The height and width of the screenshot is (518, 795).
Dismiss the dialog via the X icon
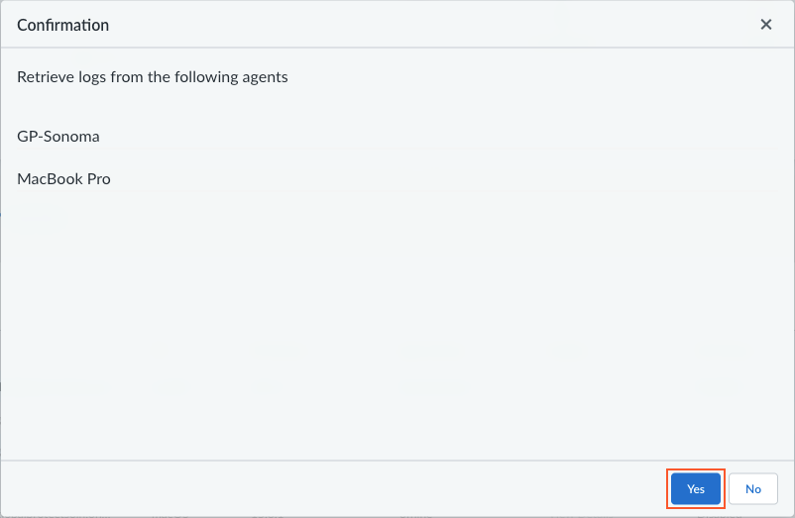766,25
